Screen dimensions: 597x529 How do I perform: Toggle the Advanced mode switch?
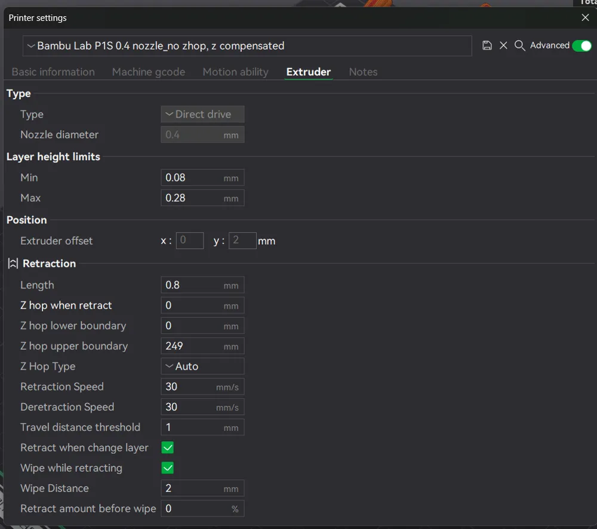(x=581, y=46)
